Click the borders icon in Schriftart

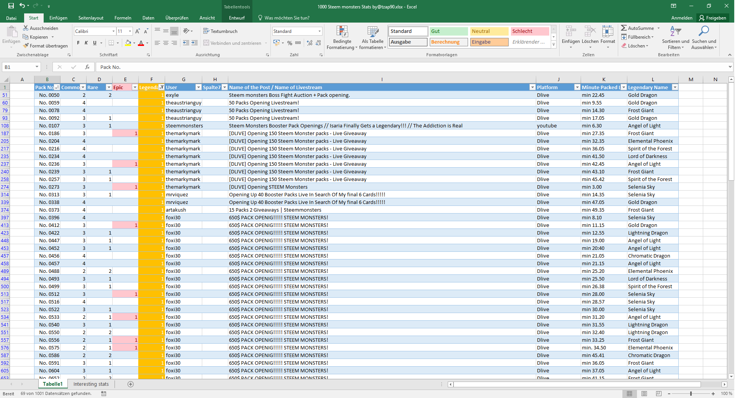point(111,43)
